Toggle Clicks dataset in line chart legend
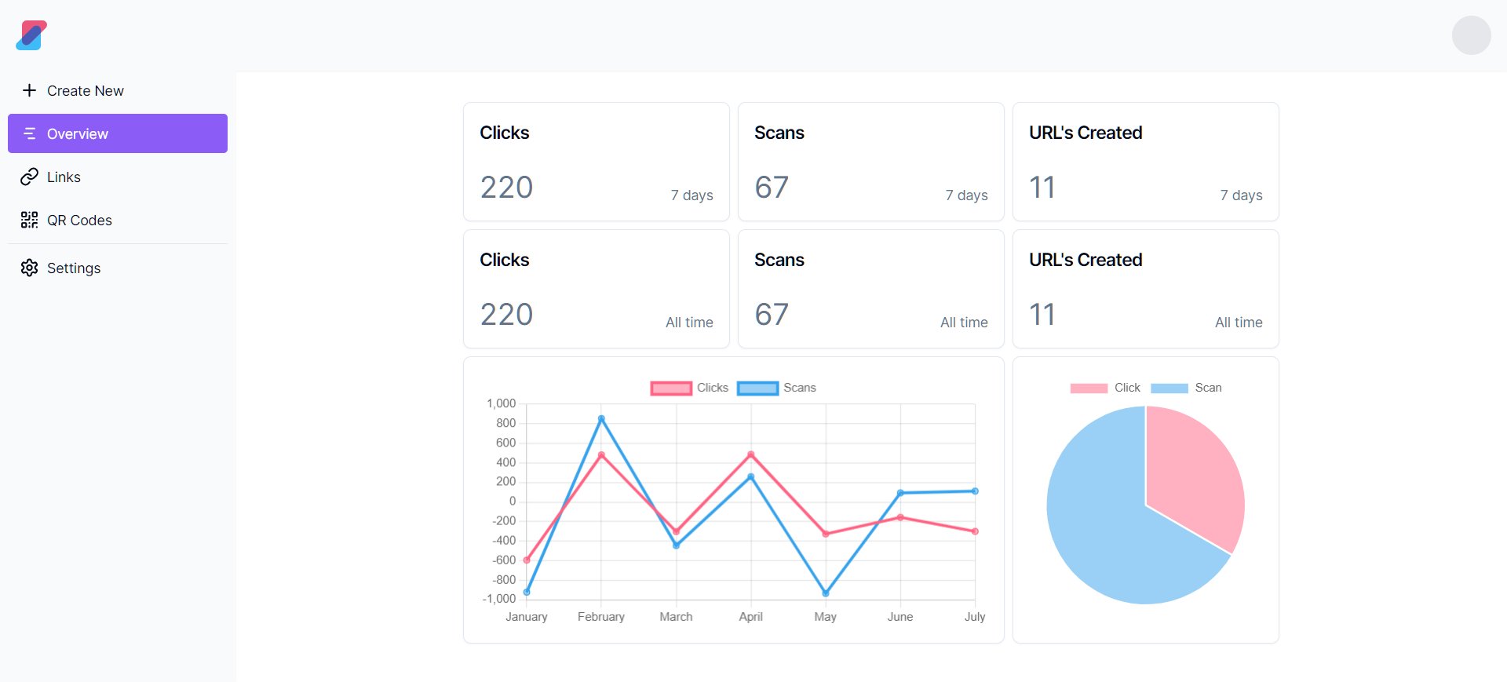This screenshot has height=682, width=1507. coord(689,388)
